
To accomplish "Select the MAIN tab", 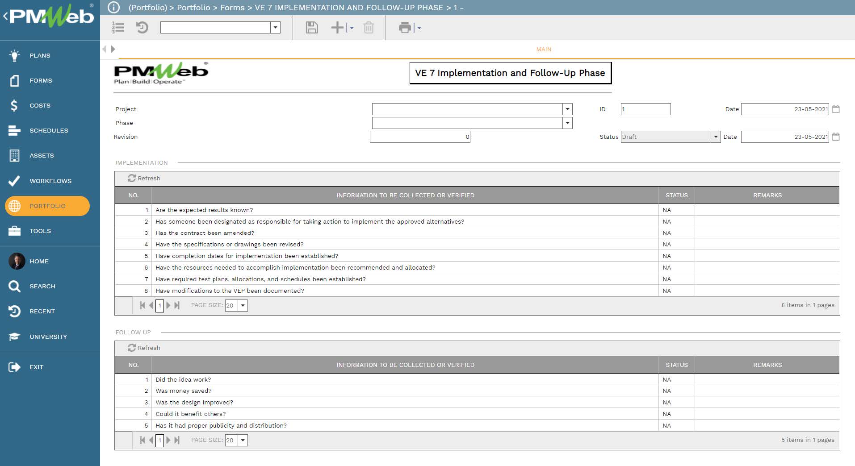I will 543,49.
